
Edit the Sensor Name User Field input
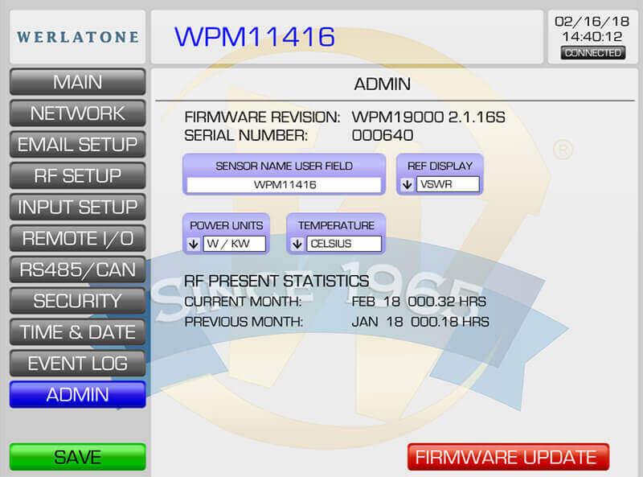284,185
